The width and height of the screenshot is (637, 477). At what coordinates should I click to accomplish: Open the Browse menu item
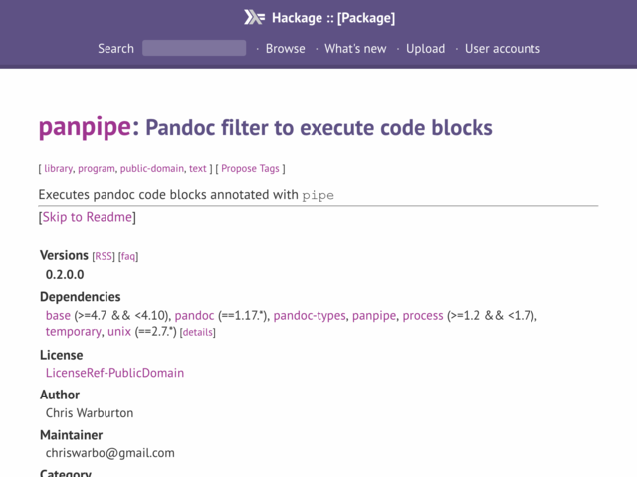tap(286, 49)
